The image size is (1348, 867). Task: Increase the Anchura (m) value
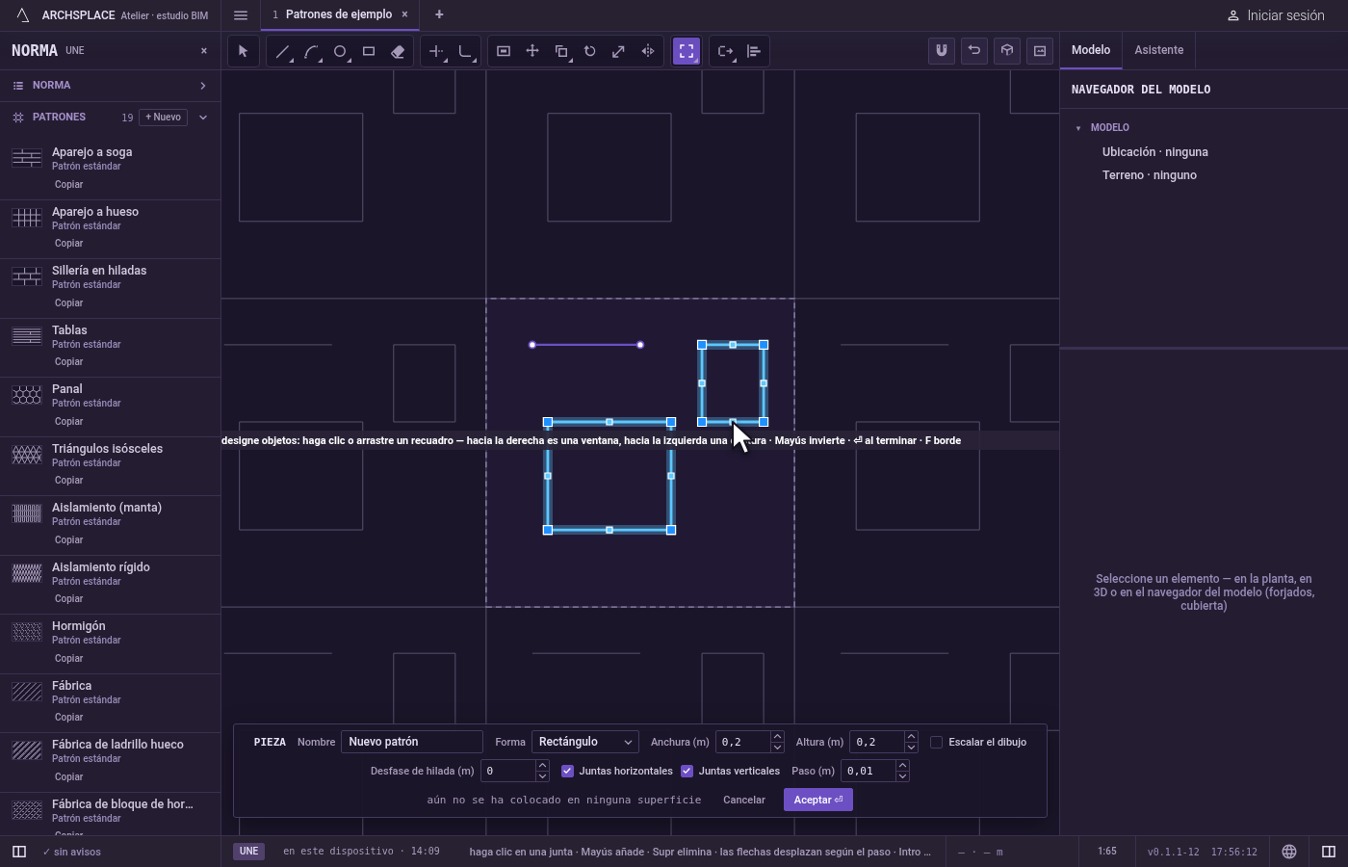click(x=777, y=737)
